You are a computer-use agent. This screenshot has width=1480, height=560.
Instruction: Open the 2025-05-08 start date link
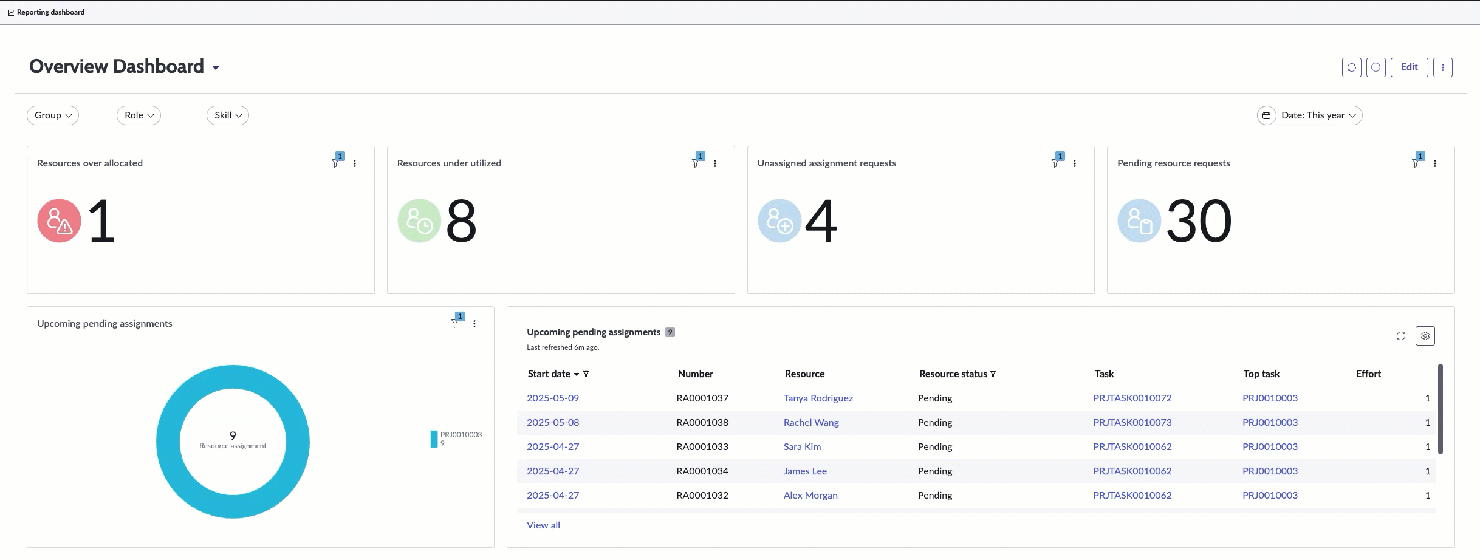click(552, 423)
